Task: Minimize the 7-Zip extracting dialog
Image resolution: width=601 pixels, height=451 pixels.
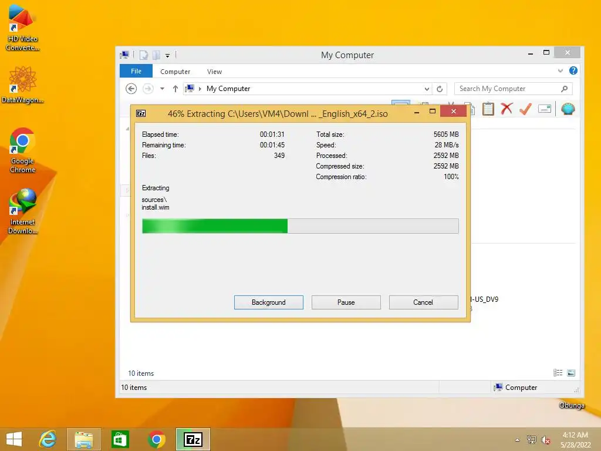Action: 417,112
